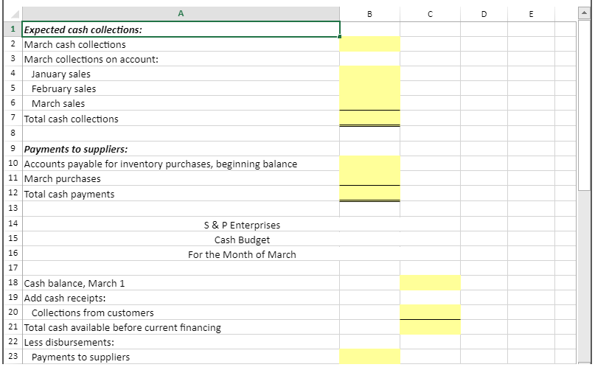Screen dimensions: 595x370
Task: Select yellow input cell for February sales
Action: point(369,88)
